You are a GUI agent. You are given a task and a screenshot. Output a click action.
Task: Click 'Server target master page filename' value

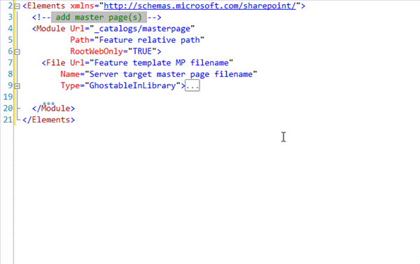tap(171, 74)
